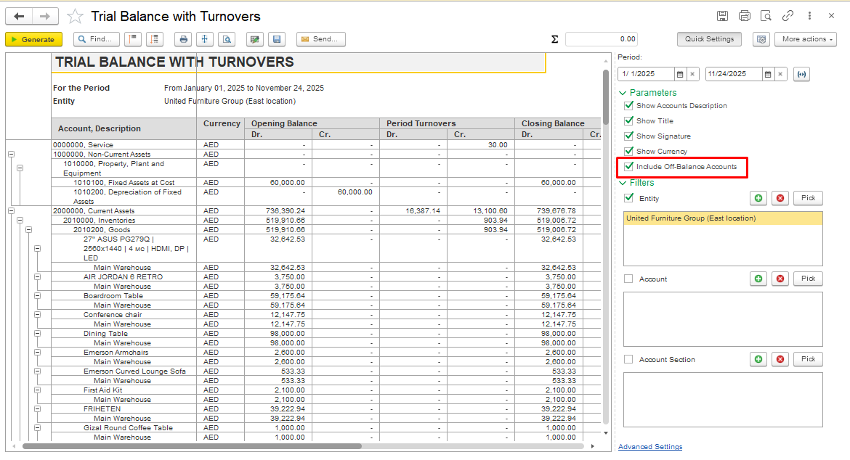Open the More actions dropdown
850x460 pixels.
click(x=805, y=39)
